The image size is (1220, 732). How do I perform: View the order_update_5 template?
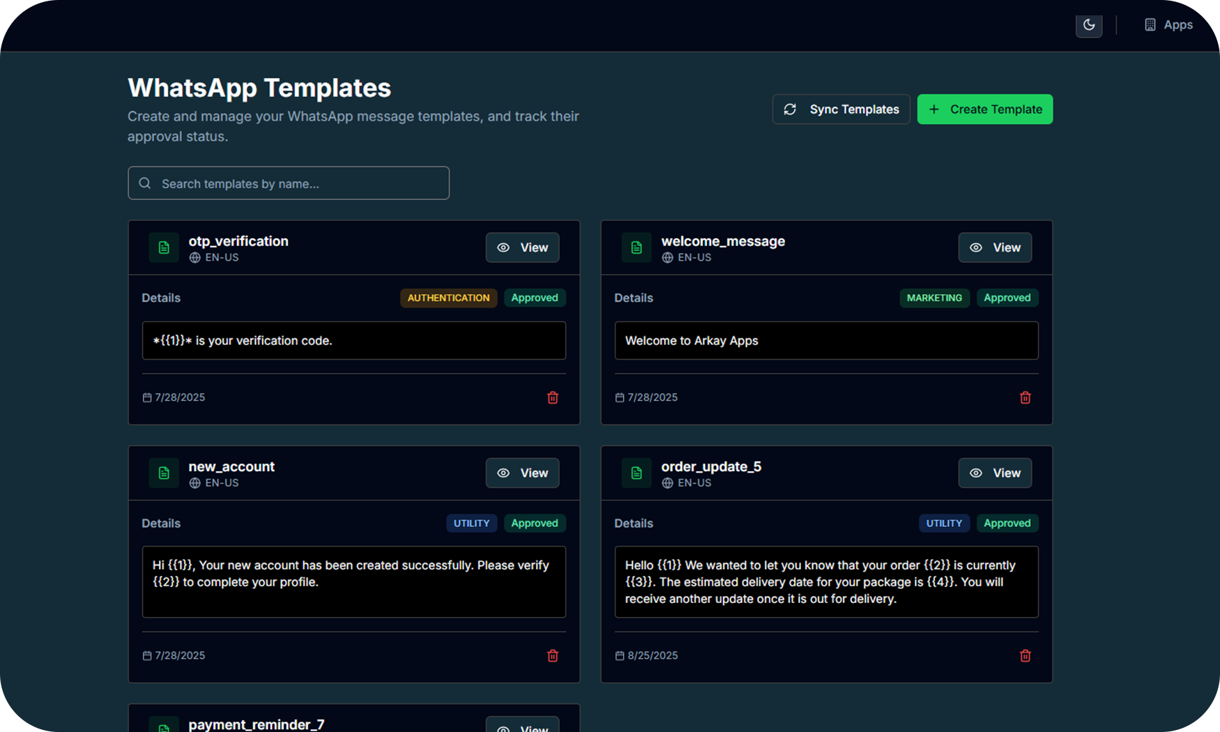click(x=995, y=473)
